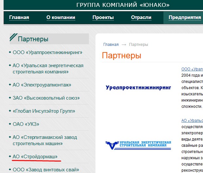Open the О компании menu item

(61, 17)
